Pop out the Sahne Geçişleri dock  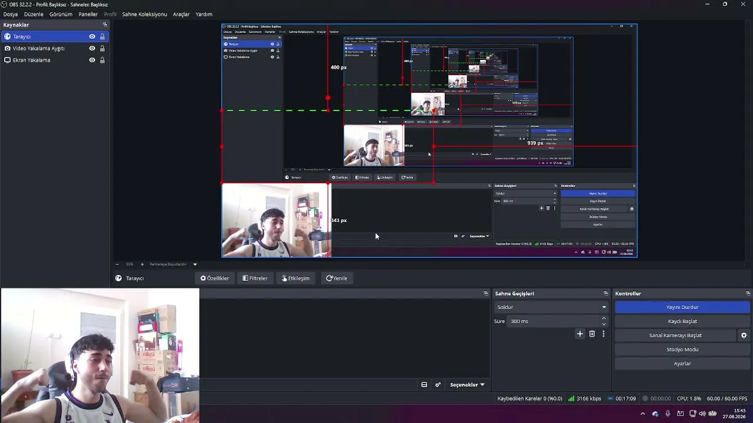pos(605,293)
